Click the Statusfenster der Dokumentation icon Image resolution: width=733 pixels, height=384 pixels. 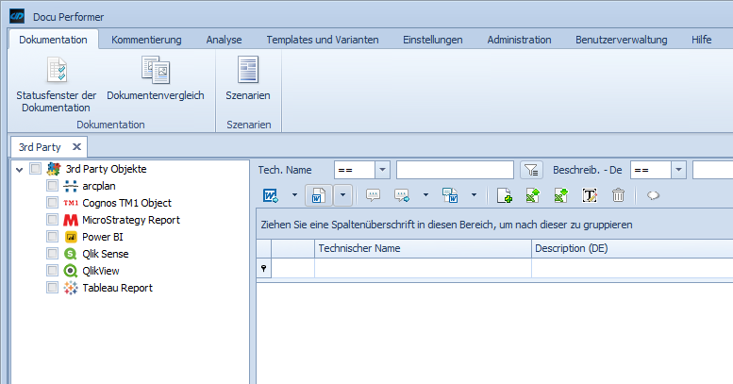(56, 71)
